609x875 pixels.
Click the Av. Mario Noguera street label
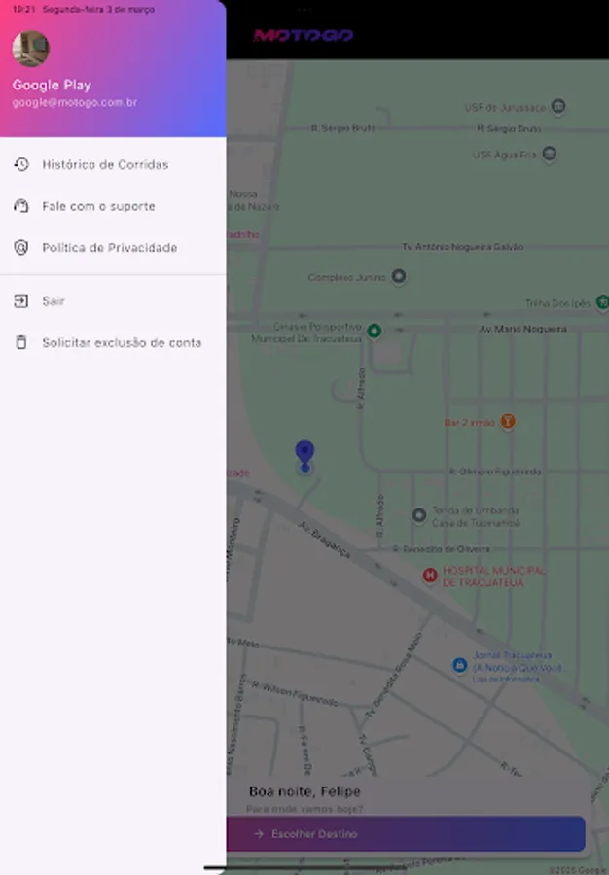[x=522, y=329]
